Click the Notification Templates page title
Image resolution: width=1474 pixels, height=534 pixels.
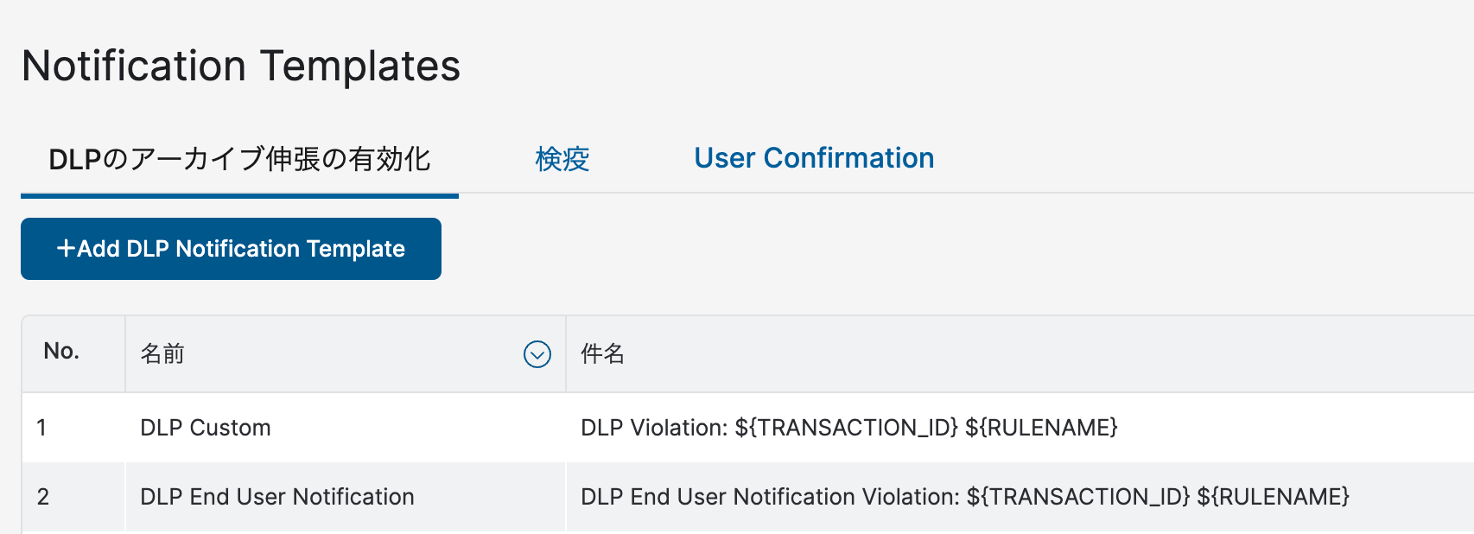[x=242, y=66]
